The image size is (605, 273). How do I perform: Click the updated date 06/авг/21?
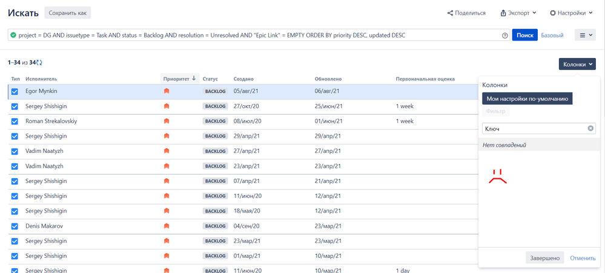[x=327, y=91]
